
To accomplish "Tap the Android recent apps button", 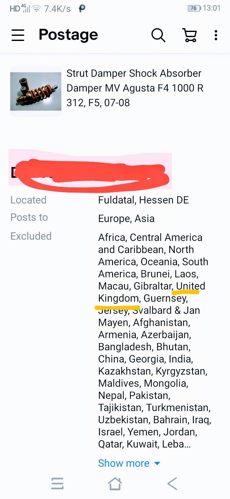I will [x=57, y=484].
